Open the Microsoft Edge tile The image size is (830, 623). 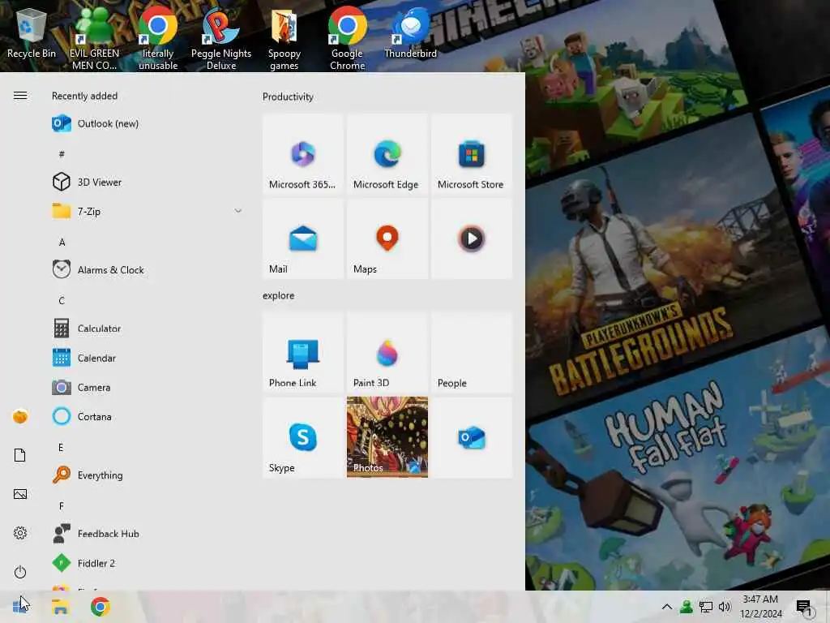tap(387, 154)
